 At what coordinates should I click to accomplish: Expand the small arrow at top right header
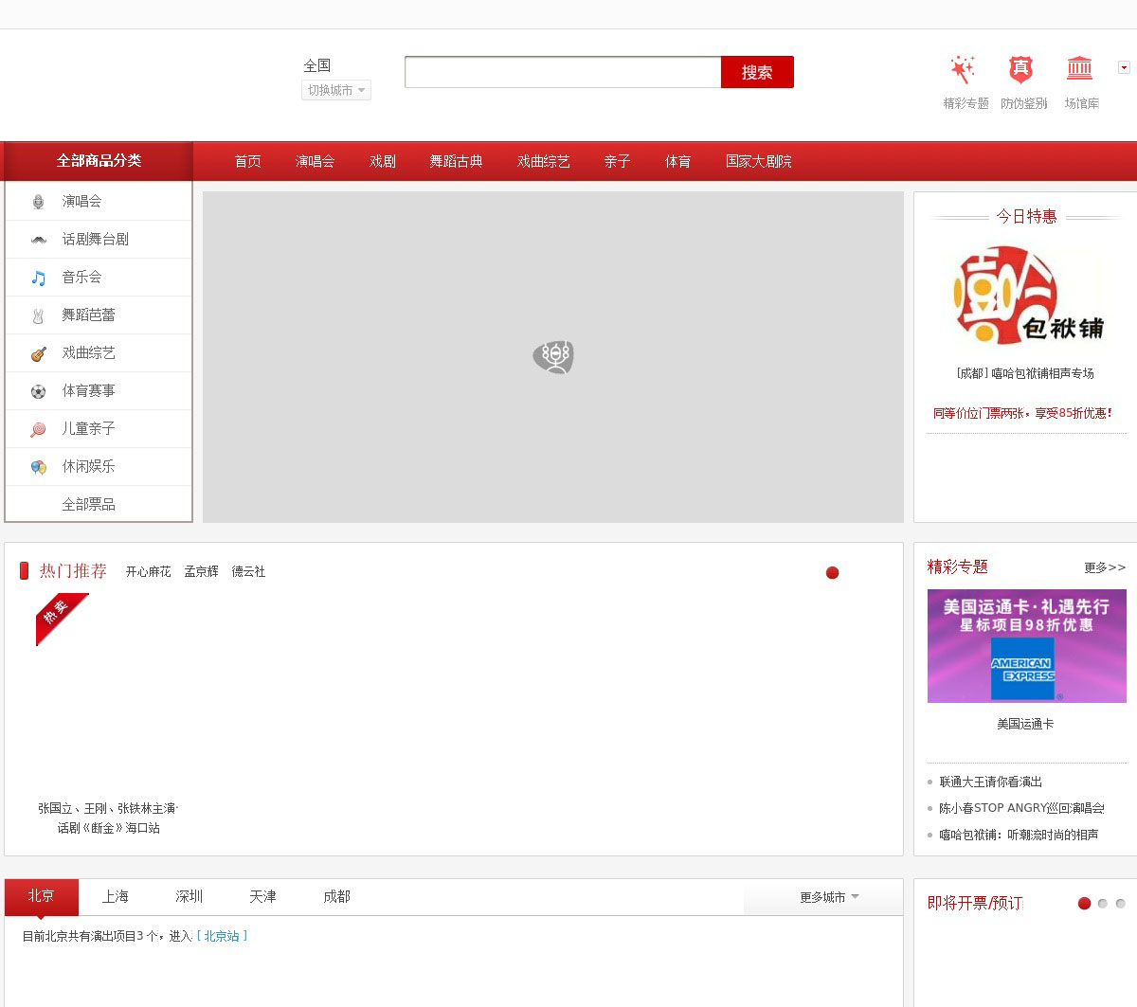point(1124,67)
